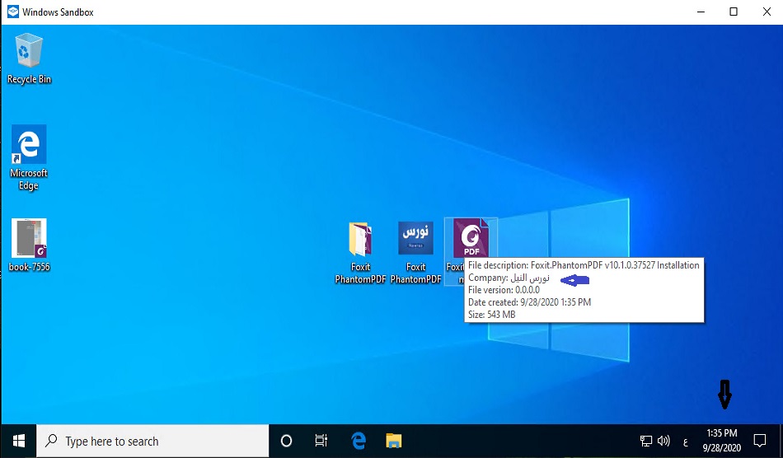Open Task View on the taskbar
This screenshot has height=458, width=783.
click(x=322, y=441)
